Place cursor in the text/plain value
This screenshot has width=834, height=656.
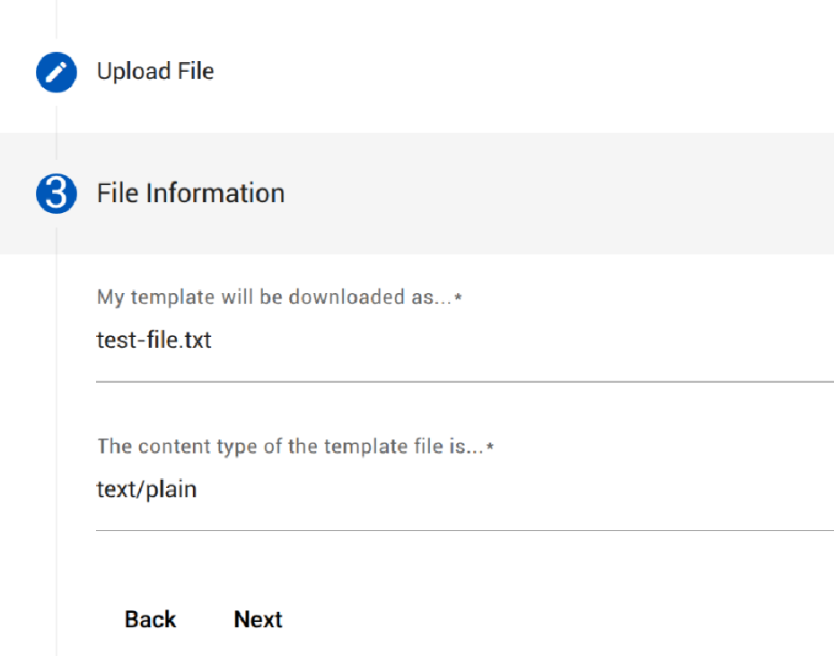(x=146, y=491)
